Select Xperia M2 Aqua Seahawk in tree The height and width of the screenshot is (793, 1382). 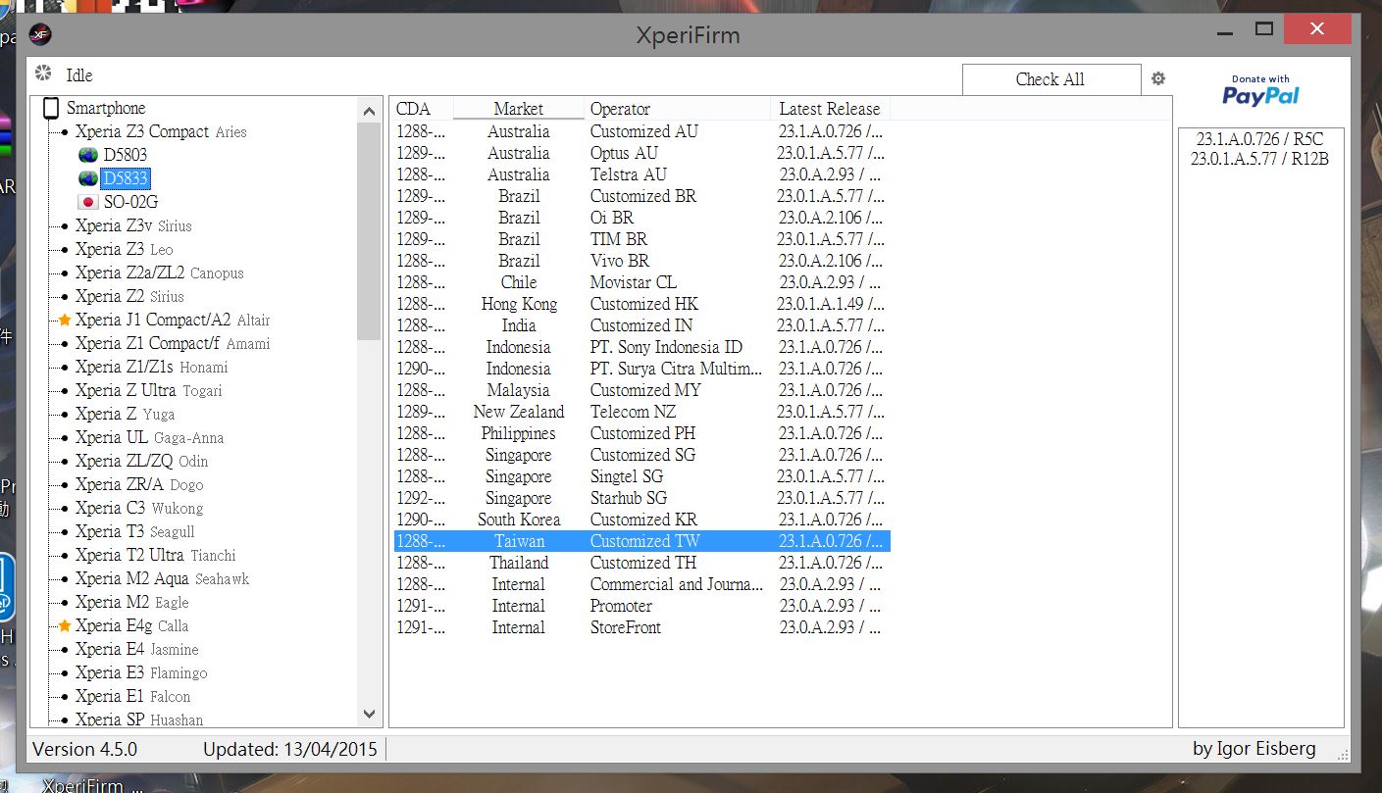click(162, 578)
